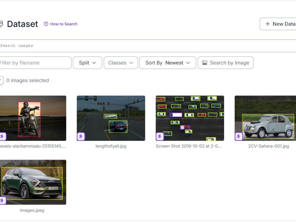The width and height of the screenshot is (296, 222).
Task: Toggle the select-all images checkbox
Action: [1, 81]
